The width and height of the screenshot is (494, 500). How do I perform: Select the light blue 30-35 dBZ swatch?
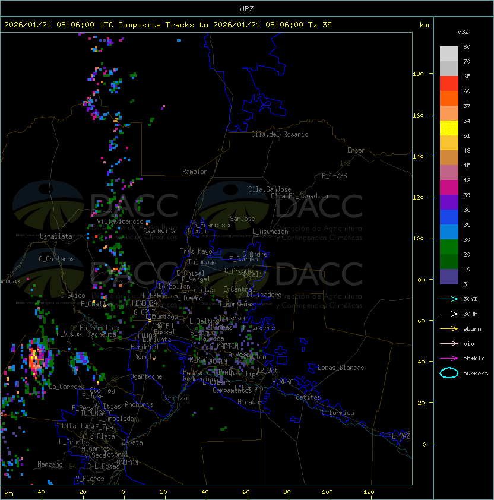click(x=449, y=232)
